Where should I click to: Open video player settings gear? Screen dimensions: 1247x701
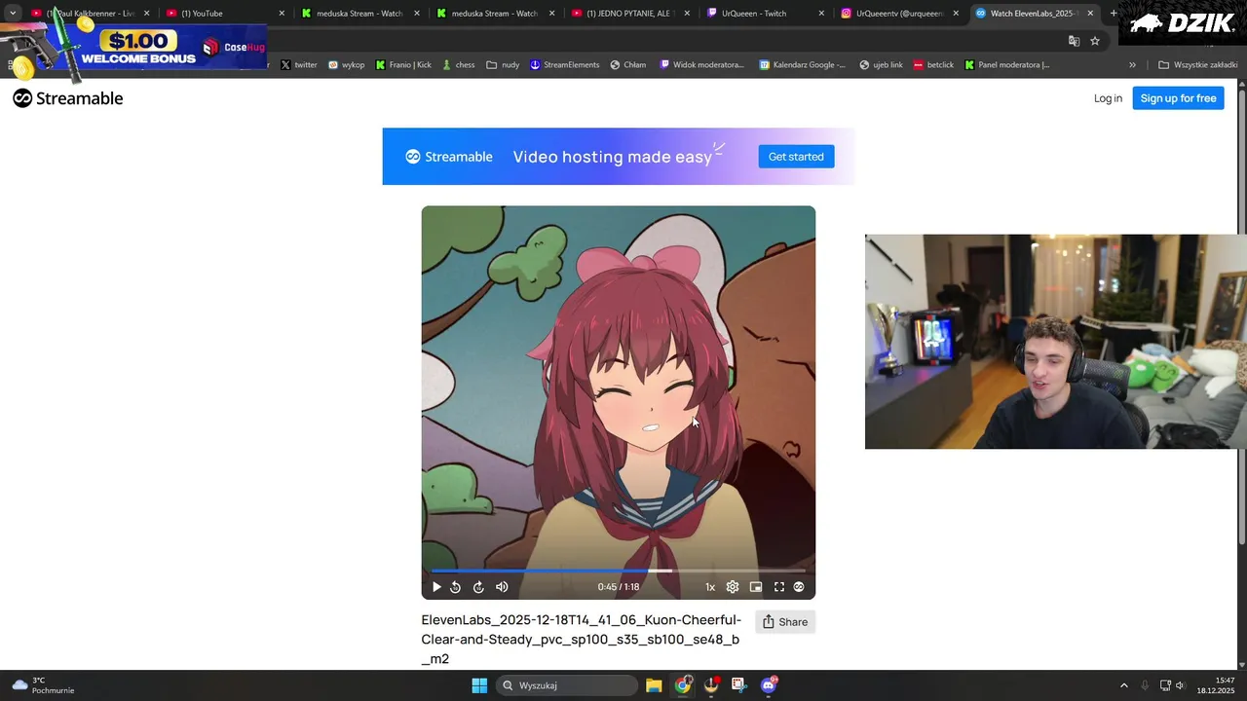coord(733,587)
